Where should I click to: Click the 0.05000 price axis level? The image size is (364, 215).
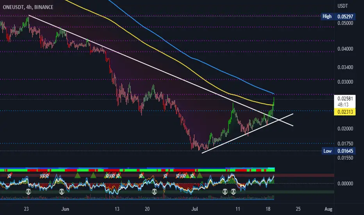pyautogui.click(x=345, y=23)
